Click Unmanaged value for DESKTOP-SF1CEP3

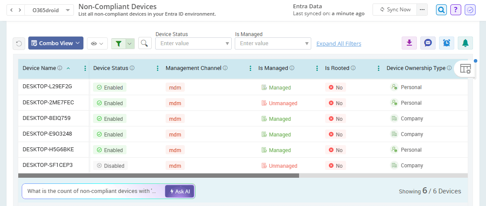[x=279, y=166]
